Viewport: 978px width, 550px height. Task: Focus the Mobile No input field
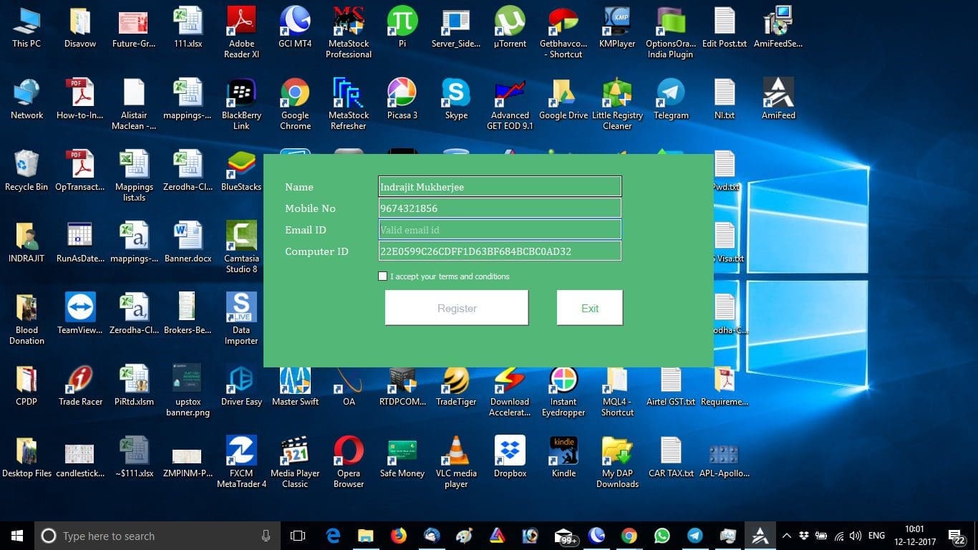(x=500, y=208)
